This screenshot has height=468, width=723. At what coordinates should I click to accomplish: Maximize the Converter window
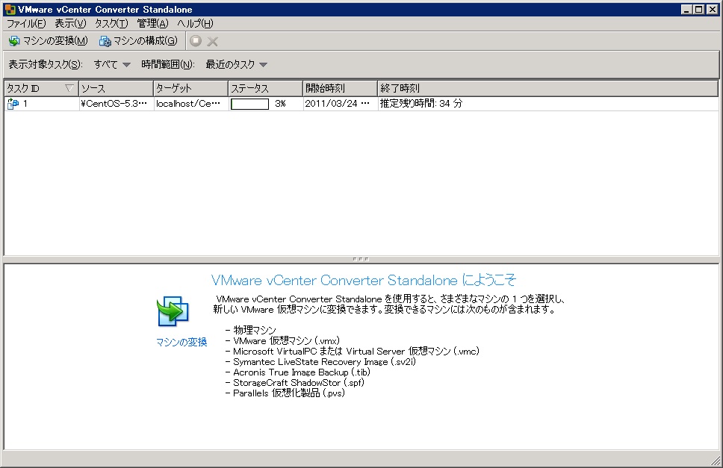[x=699, y=9]
